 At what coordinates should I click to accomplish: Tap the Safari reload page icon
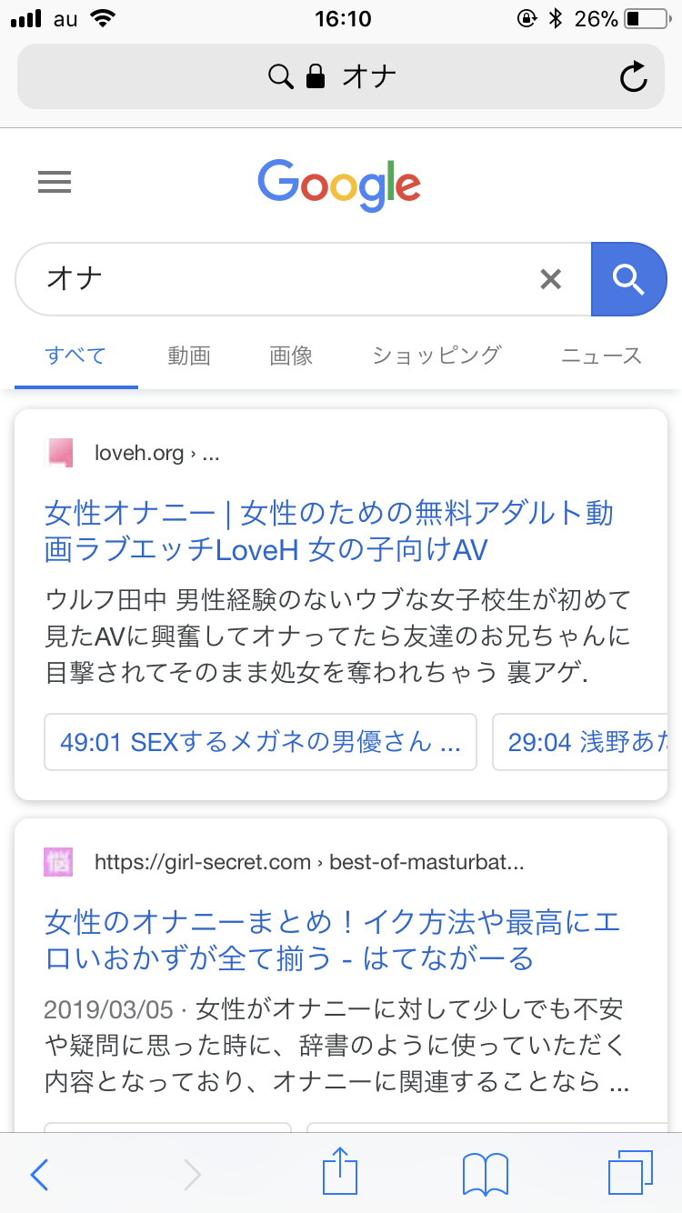(633, 76)
